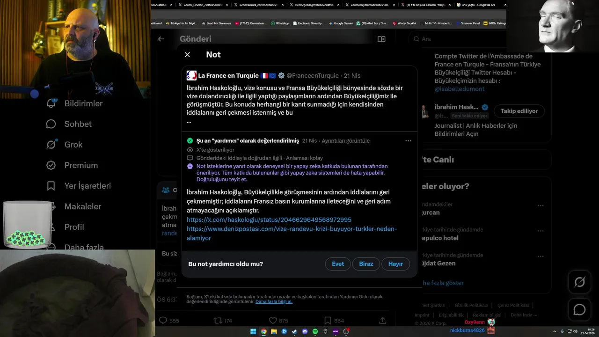Open options for 'apulco hotel' trend
Screen dimensions: 599x337
click(541, 231)
